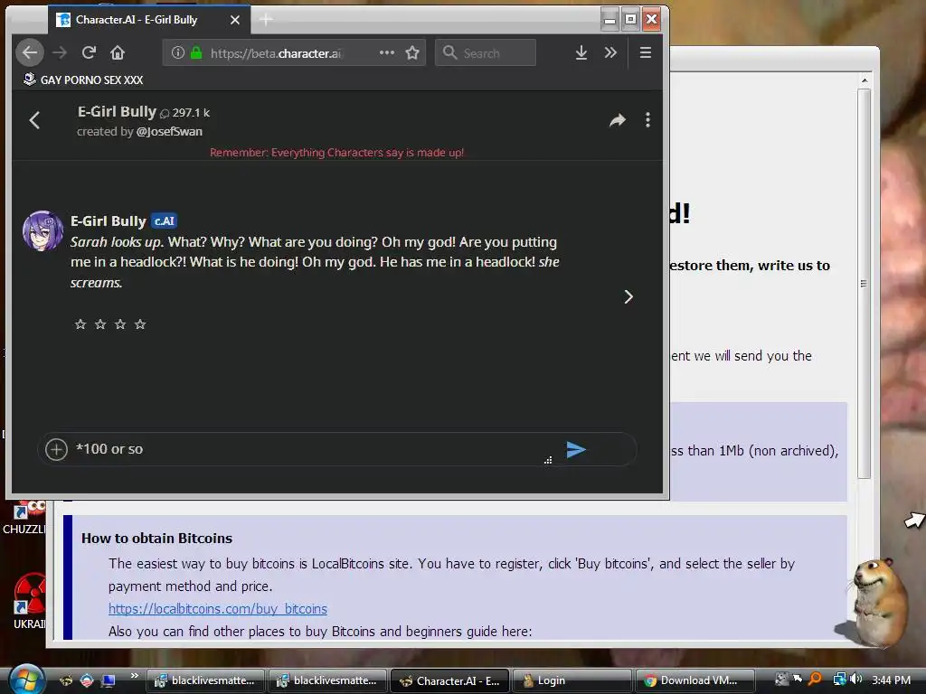Open the browser downloads panel
Viewport: 926px width, 694px height.
tap(581, 52)
